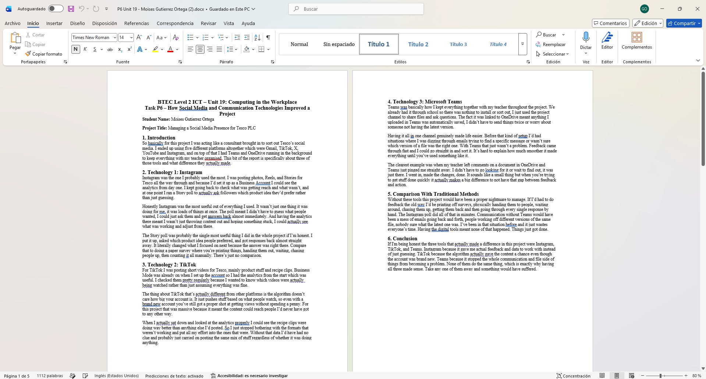Apply a bulleted list

click(x=190, y=38)
